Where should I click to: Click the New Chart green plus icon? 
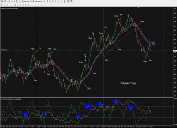pos(2,1)
